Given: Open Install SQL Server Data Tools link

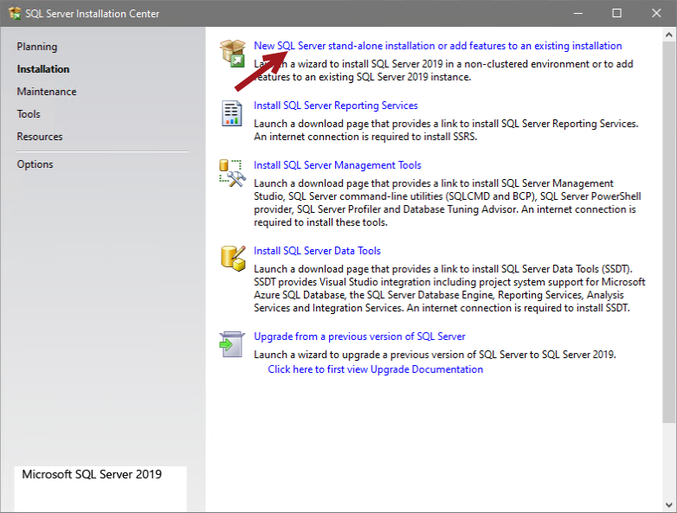Looking at the screenshot, I should [318, 251].
